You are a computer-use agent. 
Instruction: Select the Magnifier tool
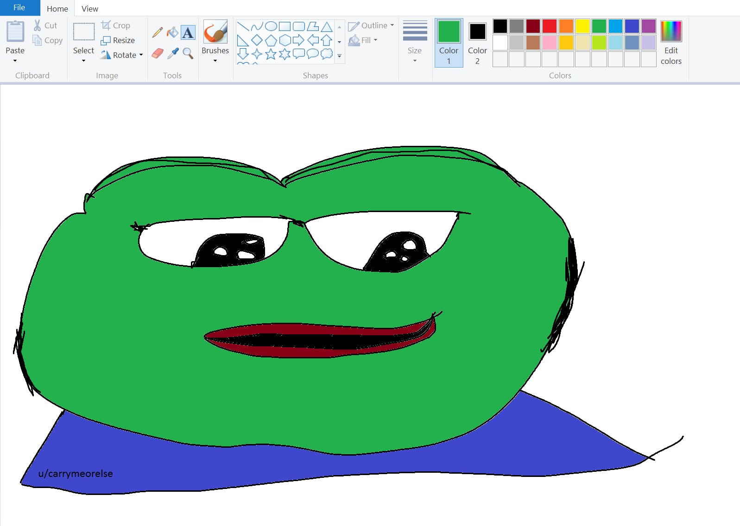(188, 53)
